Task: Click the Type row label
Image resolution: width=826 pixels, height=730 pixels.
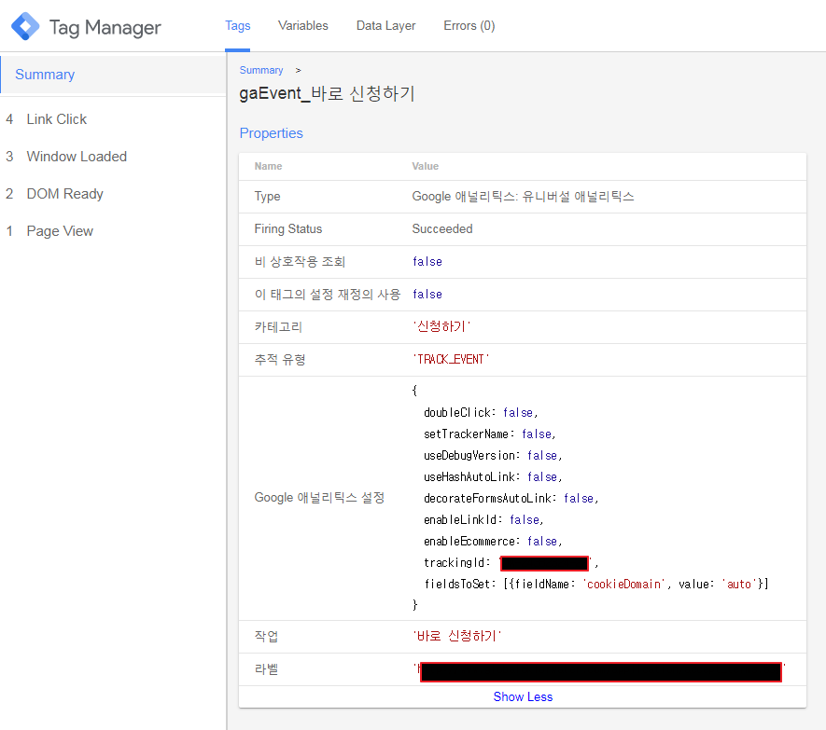Action: [267, 197]
